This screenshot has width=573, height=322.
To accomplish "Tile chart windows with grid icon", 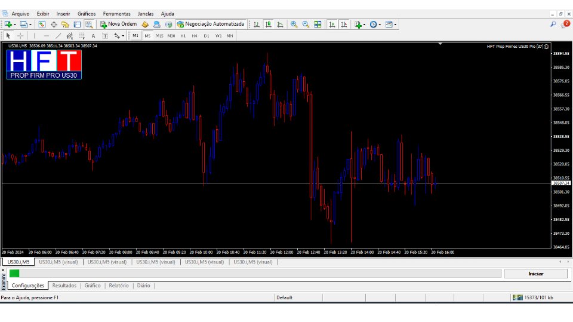I will [318, 24].
